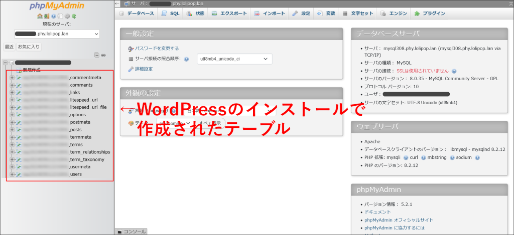The image size is (514, 235).
Task: Click table icon beside _users
Action: tap(19, 174)
